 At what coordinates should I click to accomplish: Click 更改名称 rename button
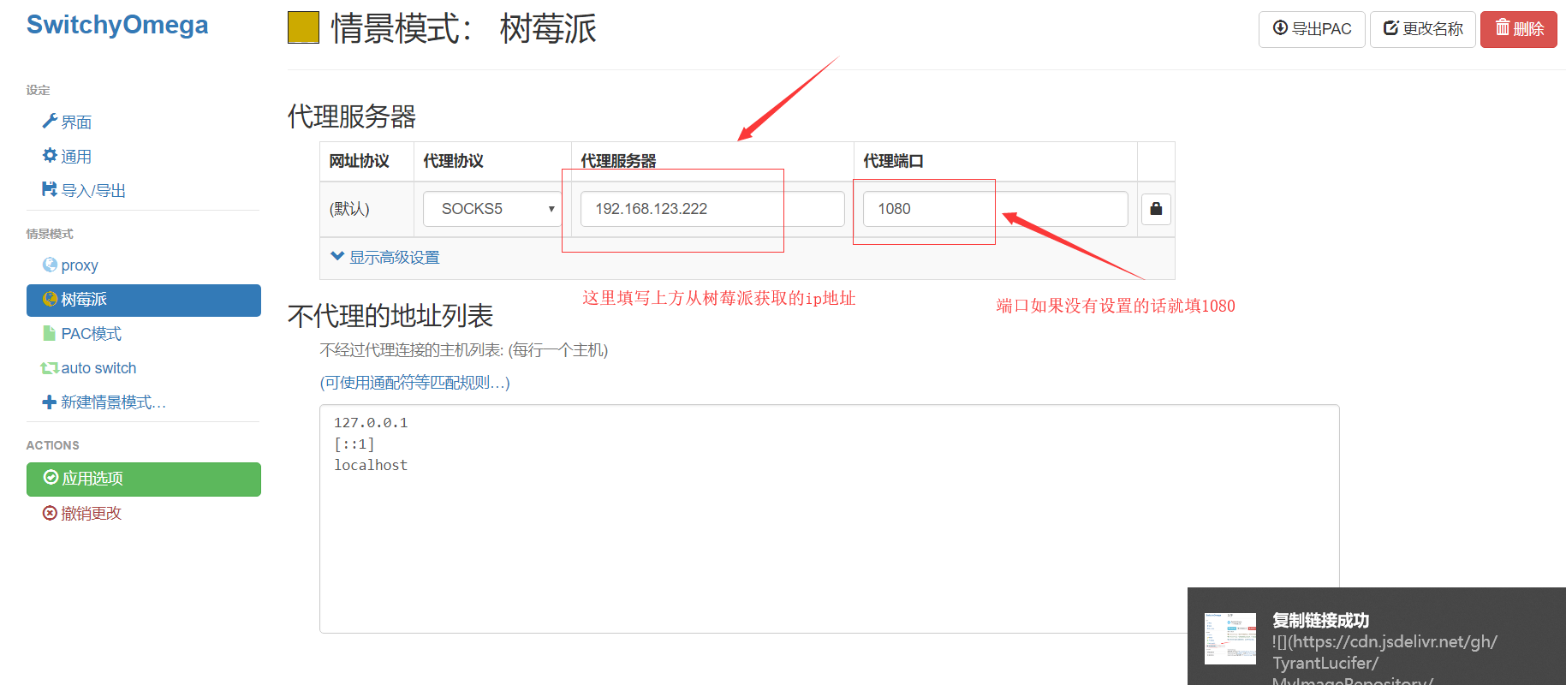tap(1423, 29)
